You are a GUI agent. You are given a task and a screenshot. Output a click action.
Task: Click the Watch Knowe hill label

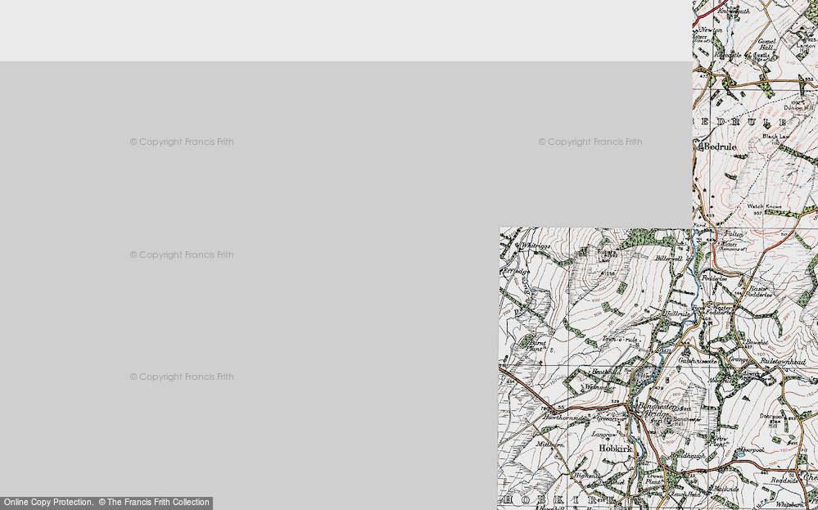click(x=764, y=207)
